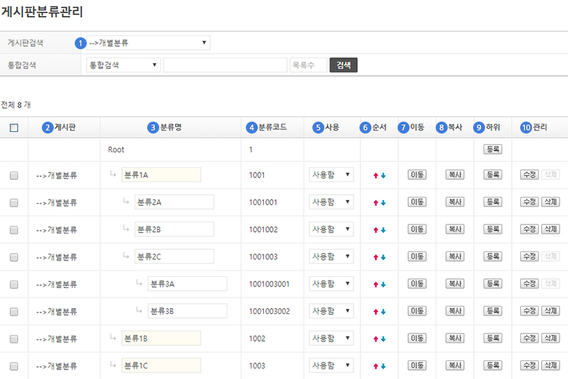568x379 pixels.
Task: Move 분류2C down with blue arrow
Action: [x=383, y=257]
